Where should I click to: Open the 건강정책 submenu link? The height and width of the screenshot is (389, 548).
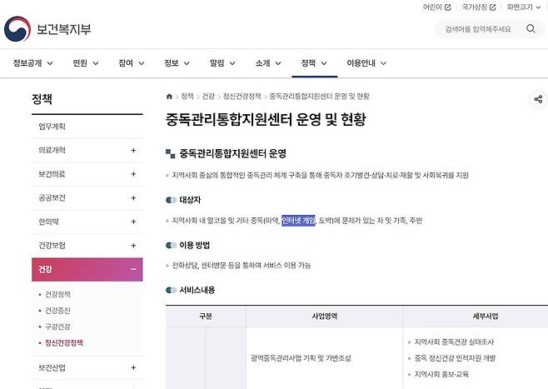pos(57,294)
